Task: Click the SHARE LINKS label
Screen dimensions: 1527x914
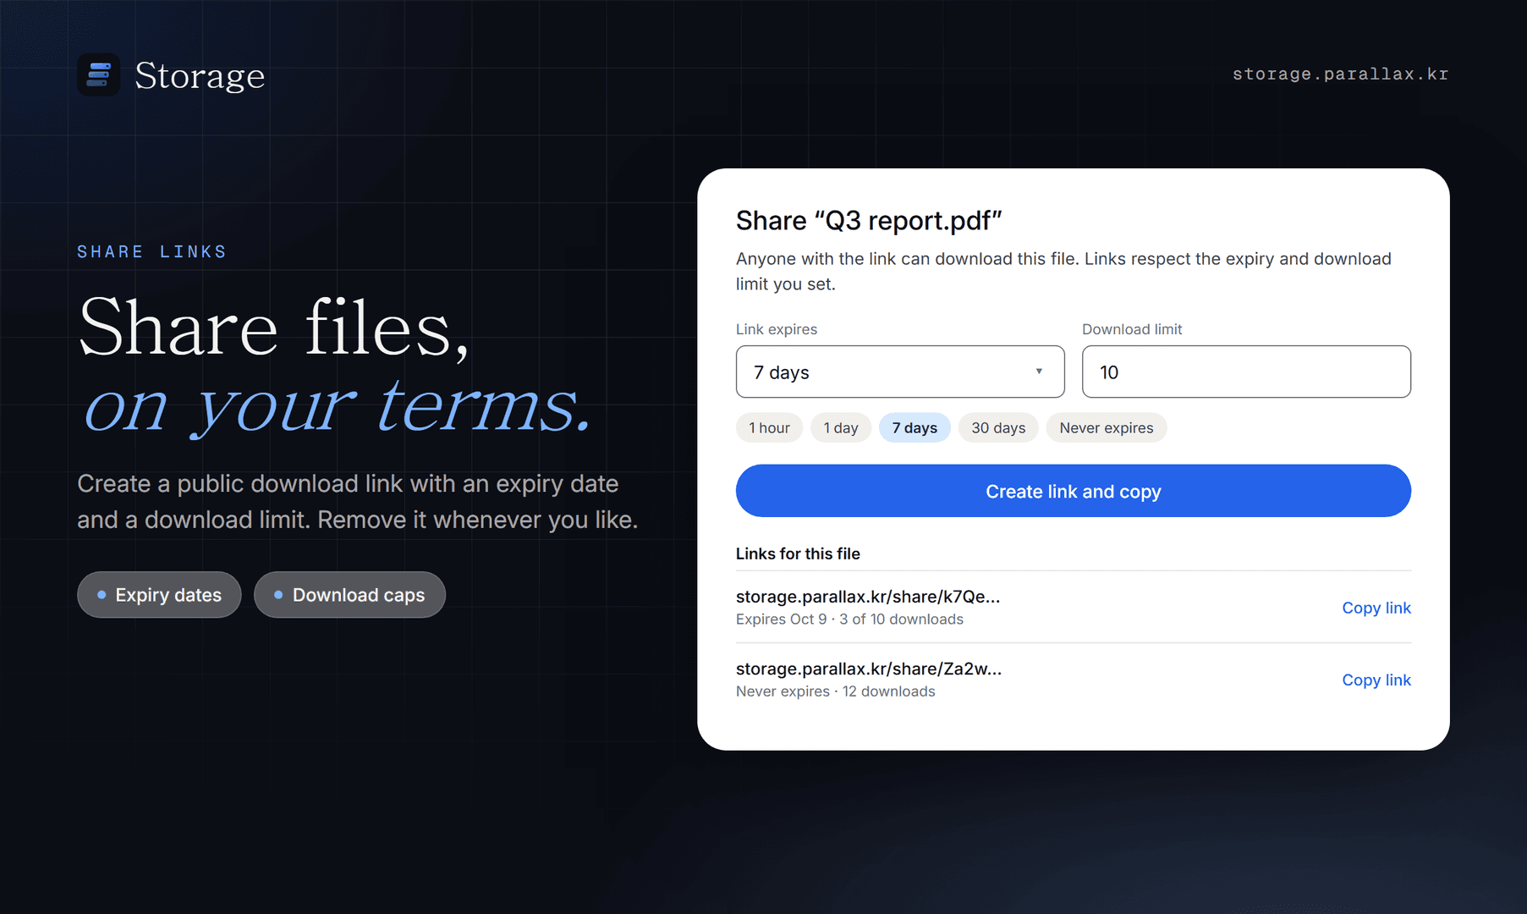Action: point(152,251)
